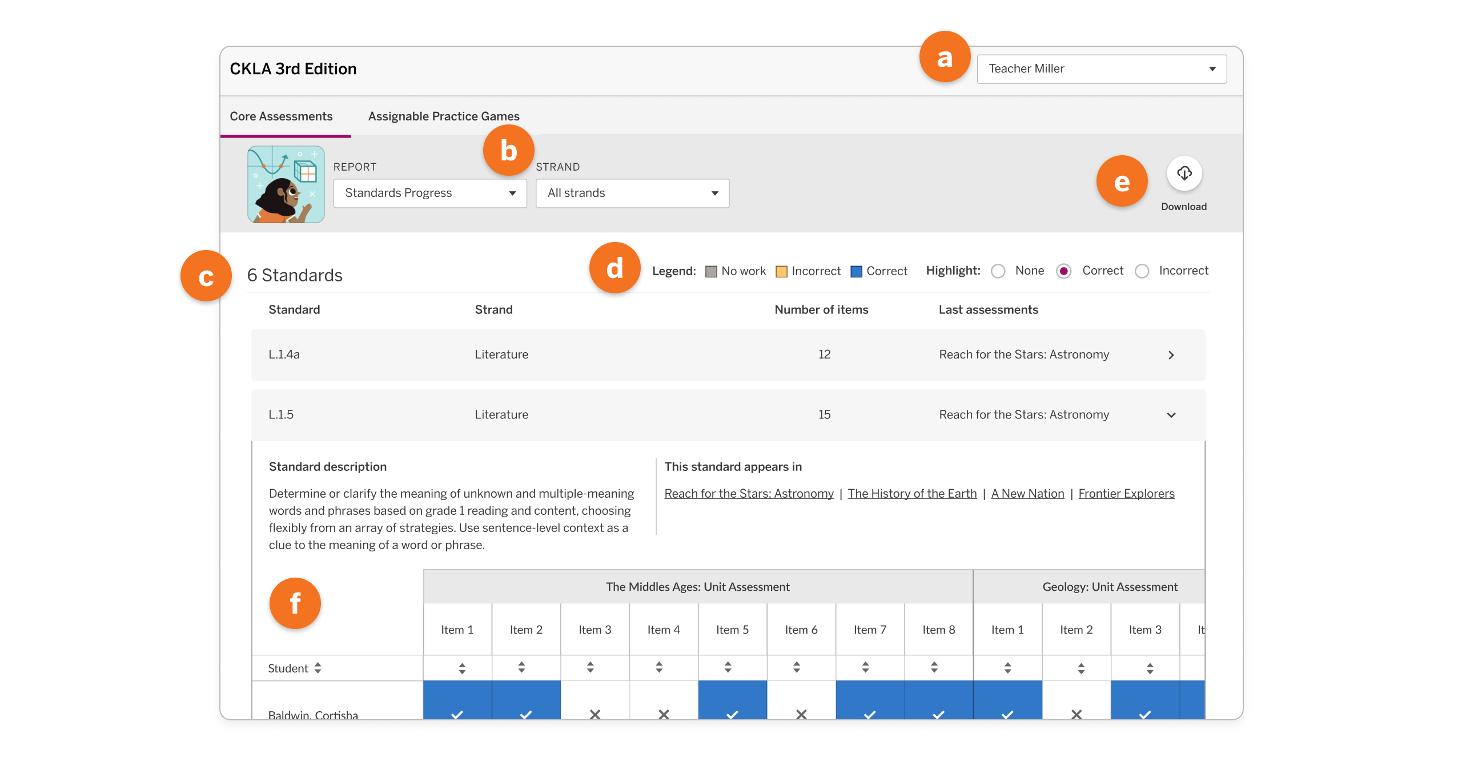Open the All strands dropdown
Screen dimensions: 1462x766
[632, 193]
